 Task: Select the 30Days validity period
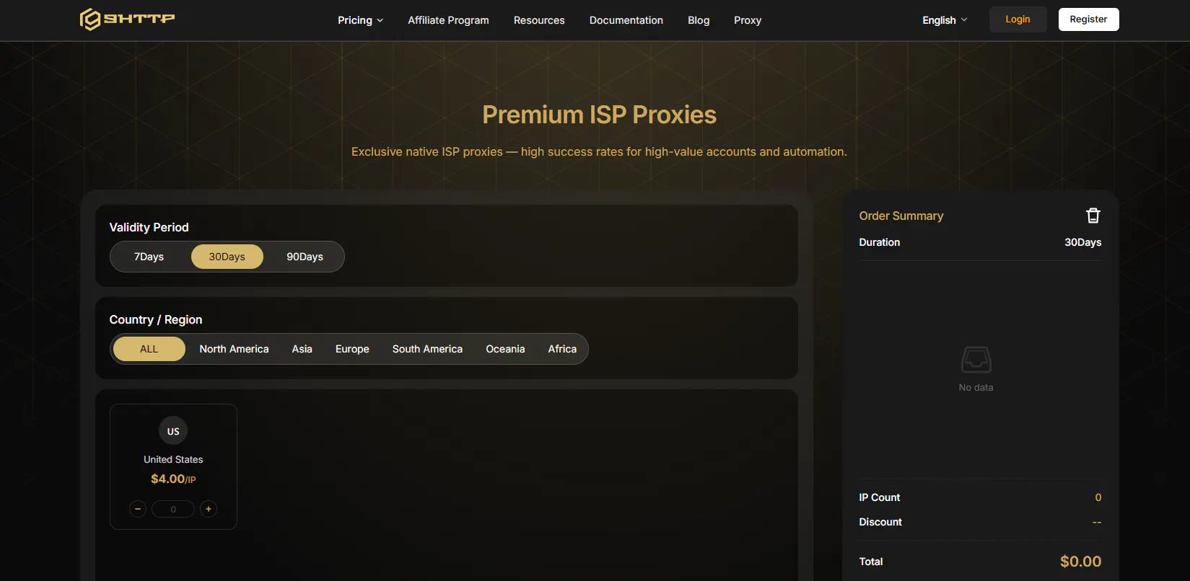click(227, 257)
